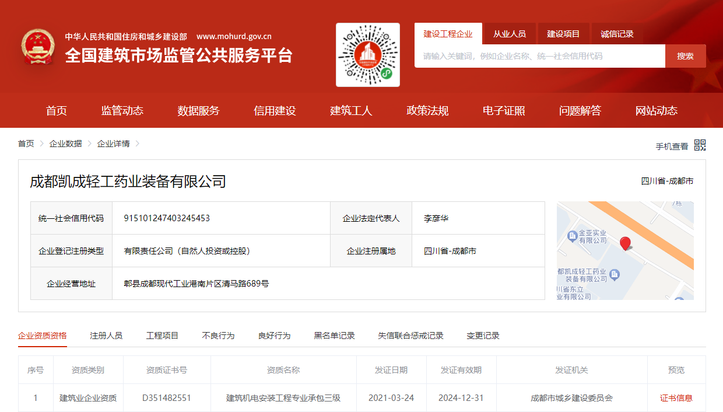Switch to the 黑名单记录 tab
723x412 pixels.
[x=334, y=336]
